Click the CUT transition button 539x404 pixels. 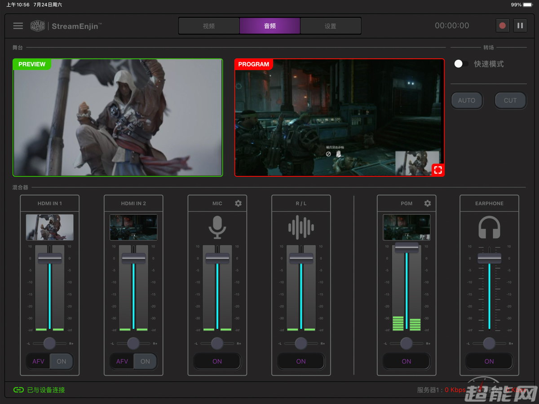[x=510, y=101]
